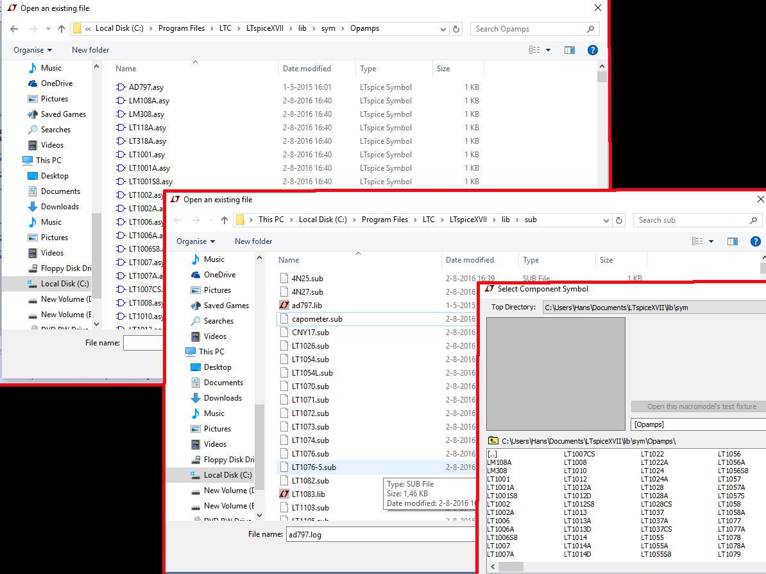Select the LT1001S8.asy symbol file
Viewport: 766px width, 574px height.
151,182
